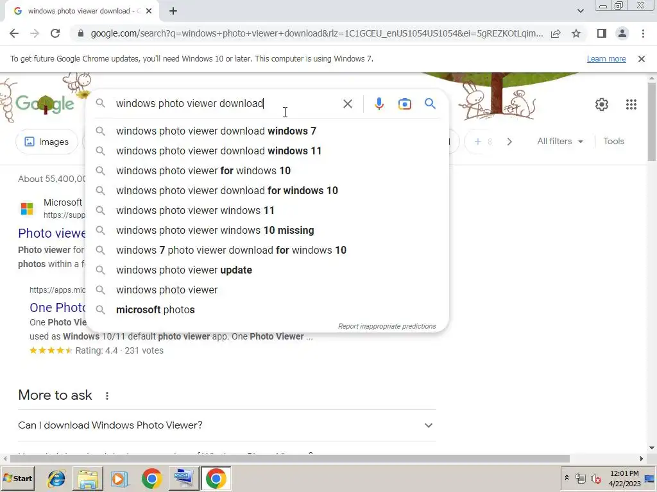
Task: Report inappropriate predictions link
Action: (x=387, y=326)
